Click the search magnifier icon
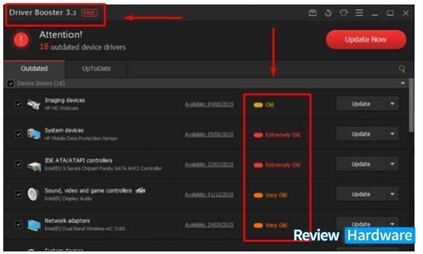Image resolution: width=423 pixels, height=254 pixels. [402, 69]
